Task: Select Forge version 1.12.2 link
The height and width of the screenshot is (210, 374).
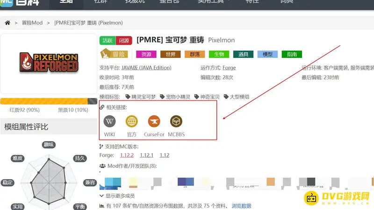Action: click(126, 155)
